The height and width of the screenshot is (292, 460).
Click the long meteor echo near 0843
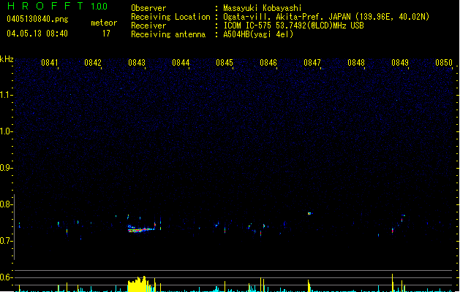(x=141, y=229)
